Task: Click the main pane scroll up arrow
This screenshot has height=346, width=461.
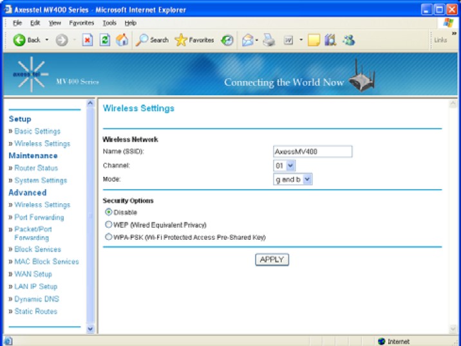Action: pos(453,104)
